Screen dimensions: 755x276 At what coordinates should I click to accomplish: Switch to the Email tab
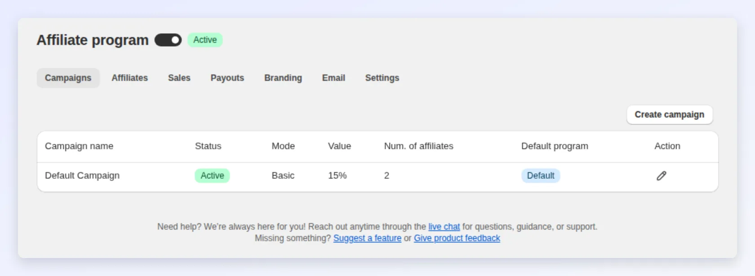333,78
